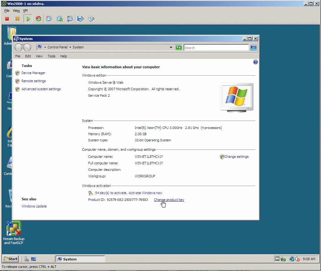Click the System breadcrumb
The width and height of the screenshot is (321, 271).
pos(78,47)
